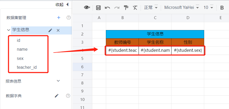The width and height of the screenshot is (229, 109).
Task: Click the 教师编号 header cell
Action: point(122,42)
